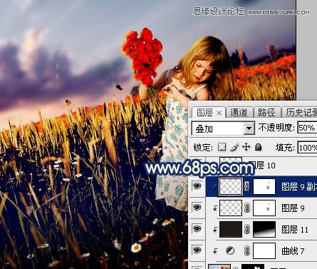The width and height of the screenshot is (317, 269).
Task: Select the 图层 9 副本 layer mask thumbnail
Action: (x=264, y=186)
